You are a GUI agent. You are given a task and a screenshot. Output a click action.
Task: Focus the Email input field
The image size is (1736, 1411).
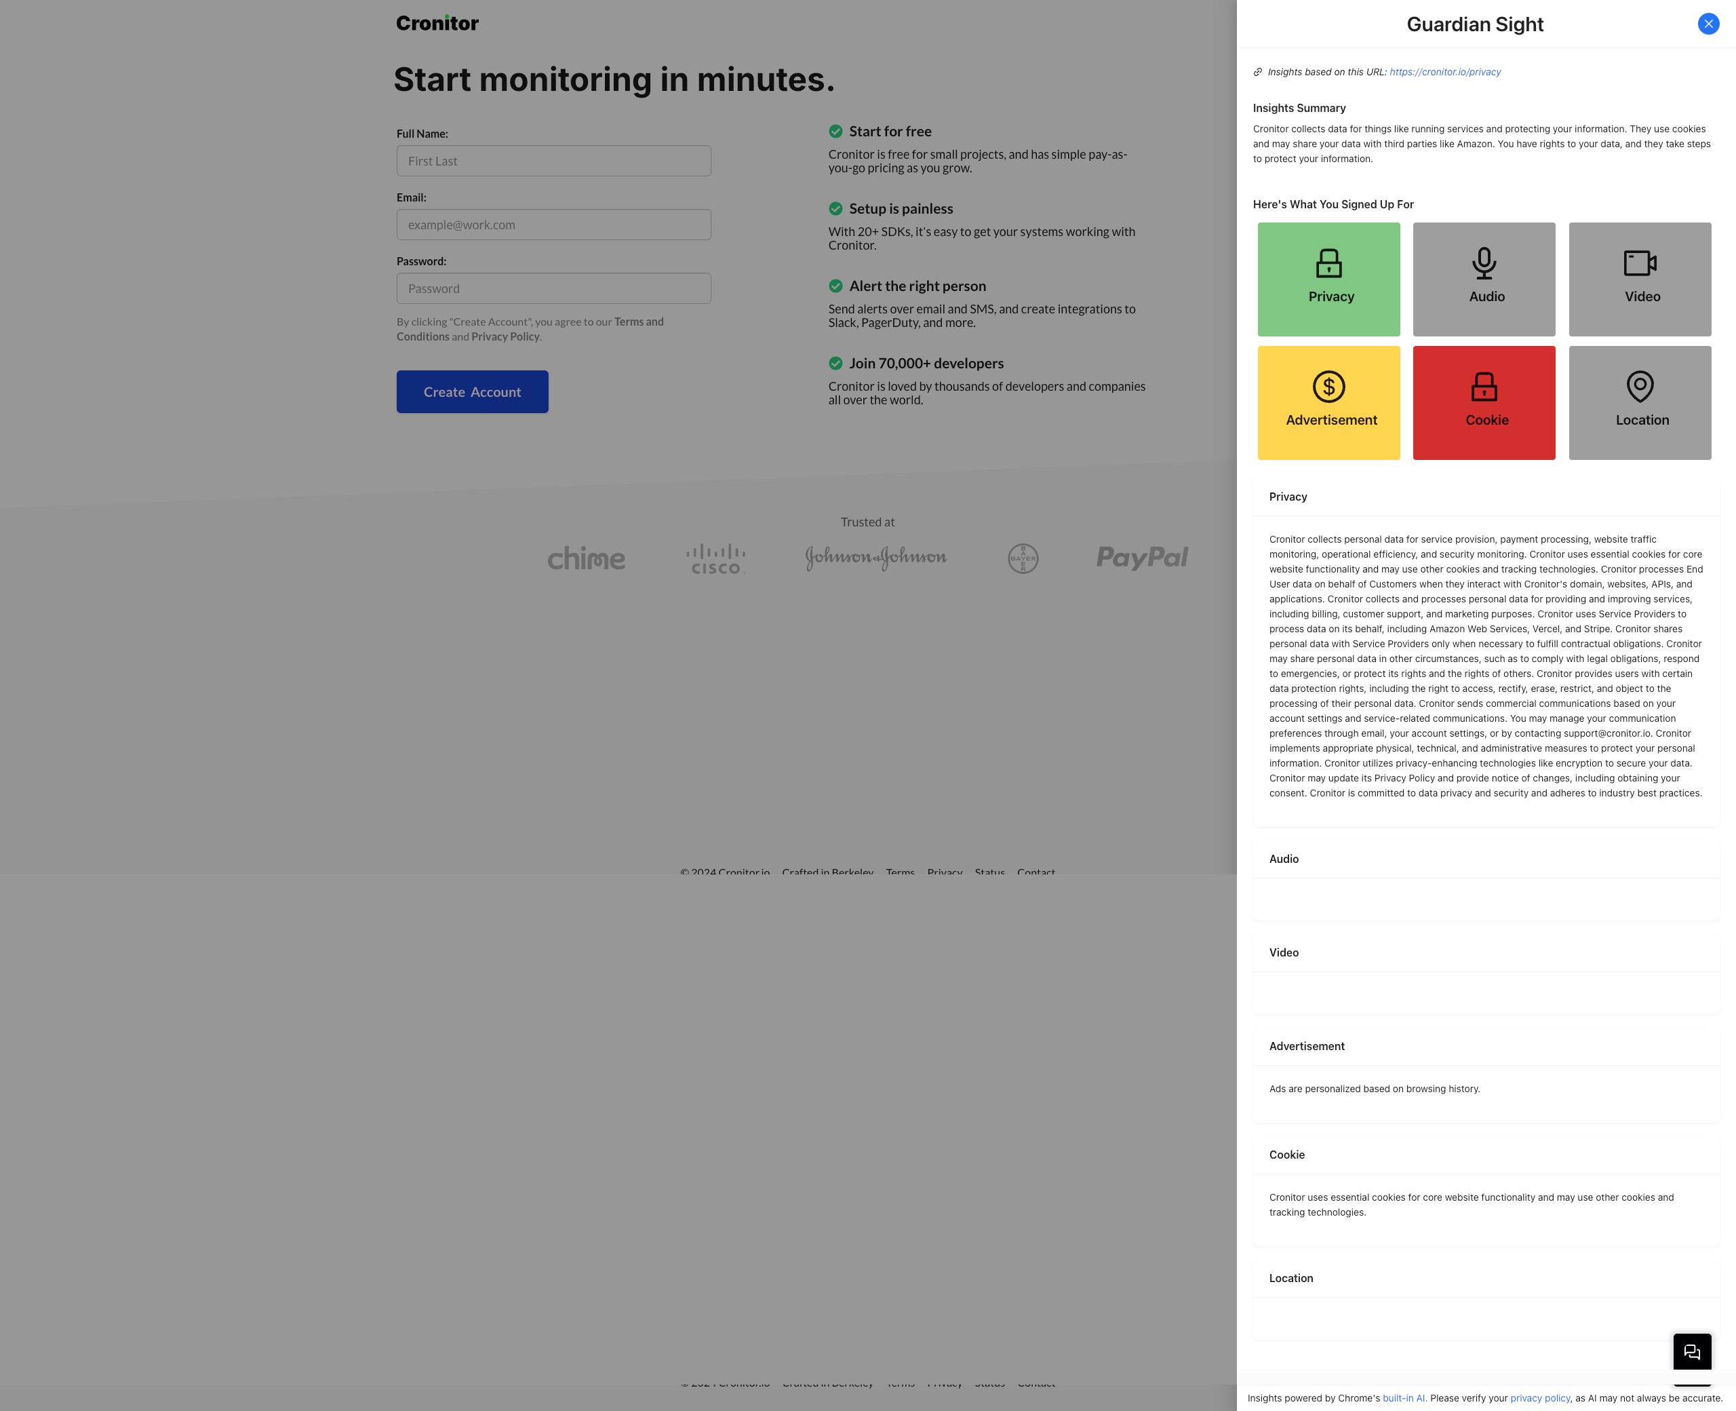(553, 225)
